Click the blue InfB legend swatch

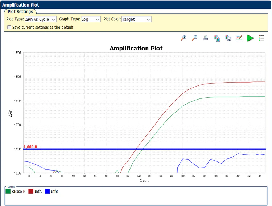point(47,191)
